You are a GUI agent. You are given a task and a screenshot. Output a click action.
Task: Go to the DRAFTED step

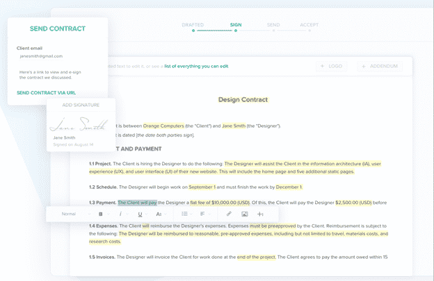click(x=193, y=25)
